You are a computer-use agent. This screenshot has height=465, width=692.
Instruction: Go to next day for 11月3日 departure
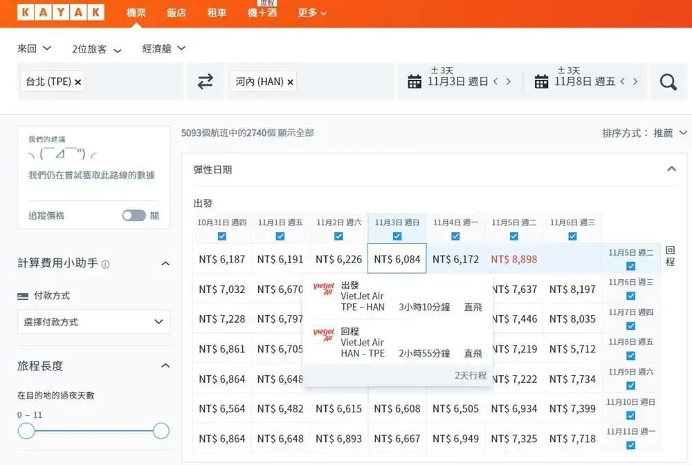click(509, 82)
